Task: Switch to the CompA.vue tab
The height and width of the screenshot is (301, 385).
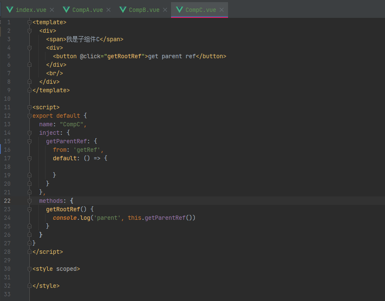Action: (x=87, y=10)
